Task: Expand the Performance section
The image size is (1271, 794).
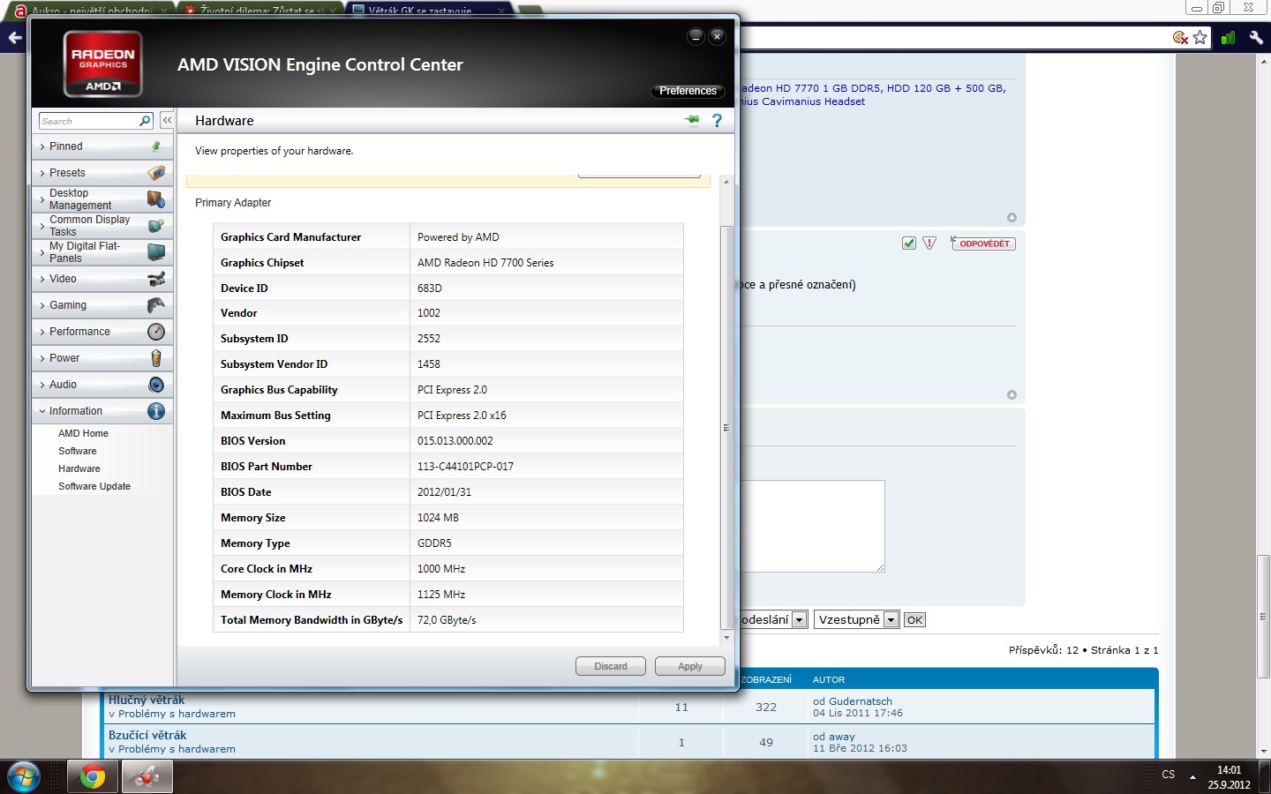Action: pos(102,332)
